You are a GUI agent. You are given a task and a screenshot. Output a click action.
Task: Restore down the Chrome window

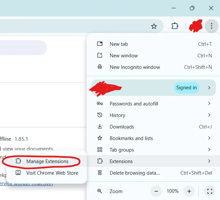[192, 8]
